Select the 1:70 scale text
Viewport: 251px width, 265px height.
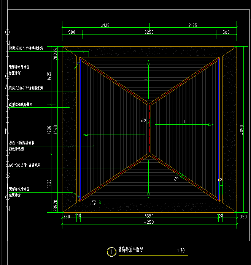pyautogui.click(x=181, y=251)
